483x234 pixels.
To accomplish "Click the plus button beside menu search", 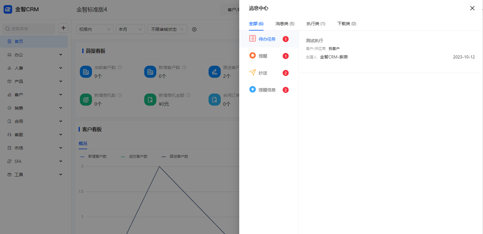I will [63, 28].
